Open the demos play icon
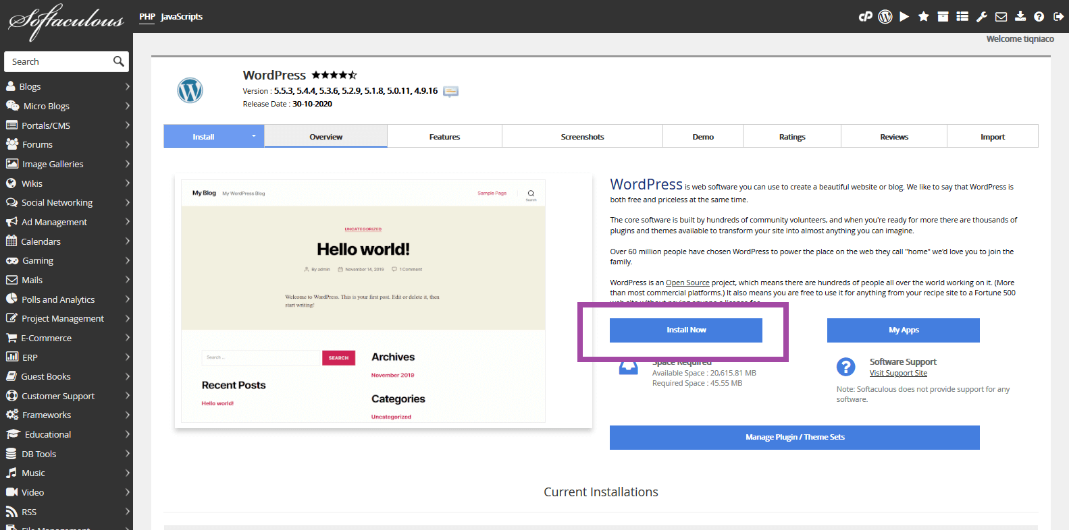 tap(904, 17)
